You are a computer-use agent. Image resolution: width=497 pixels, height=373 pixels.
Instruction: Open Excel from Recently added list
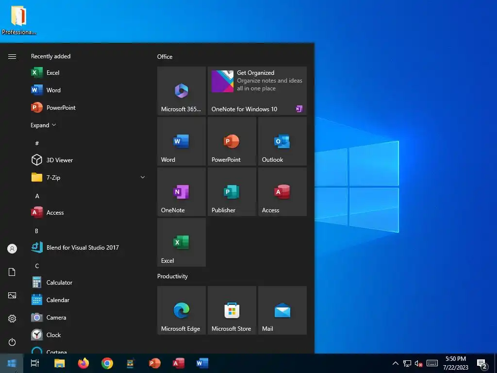tap(88, 73)
